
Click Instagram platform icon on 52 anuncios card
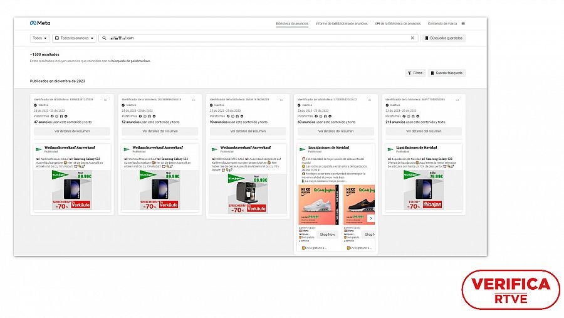[x=145, y=116]
